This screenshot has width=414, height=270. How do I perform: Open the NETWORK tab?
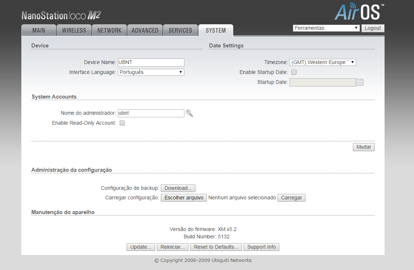pos(109,31)
